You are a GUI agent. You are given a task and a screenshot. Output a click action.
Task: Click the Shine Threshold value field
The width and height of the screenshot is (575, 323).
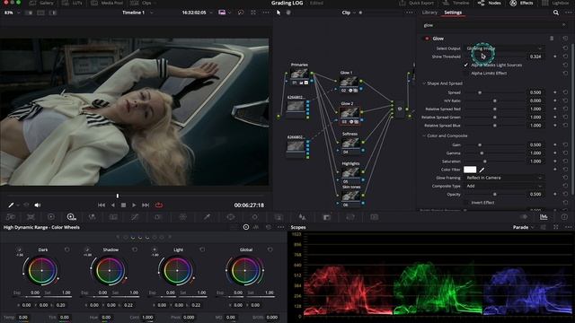click(535, 57)
